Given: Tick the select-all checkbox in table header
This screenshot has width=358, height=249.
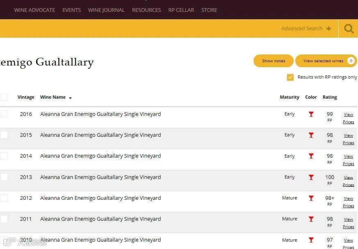Looking at the screenshot, I should (x=4, y=97).
